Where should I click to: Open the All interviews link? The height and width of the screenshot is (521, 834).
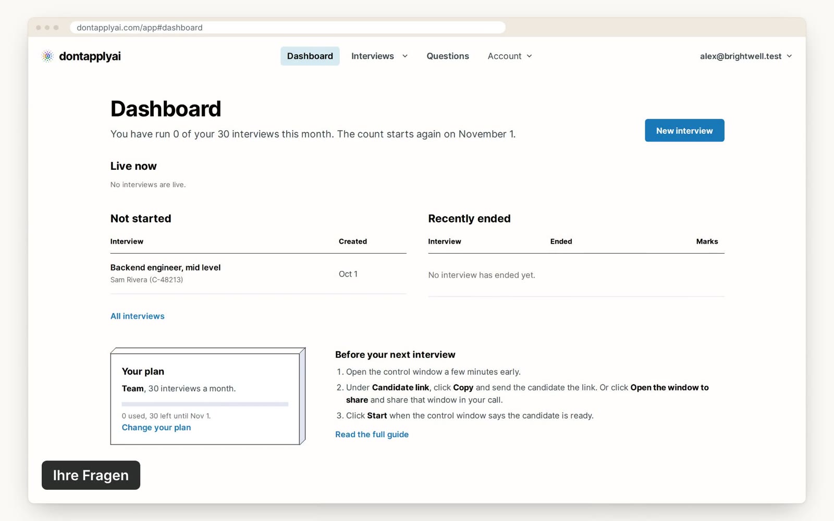click(137, 316)
